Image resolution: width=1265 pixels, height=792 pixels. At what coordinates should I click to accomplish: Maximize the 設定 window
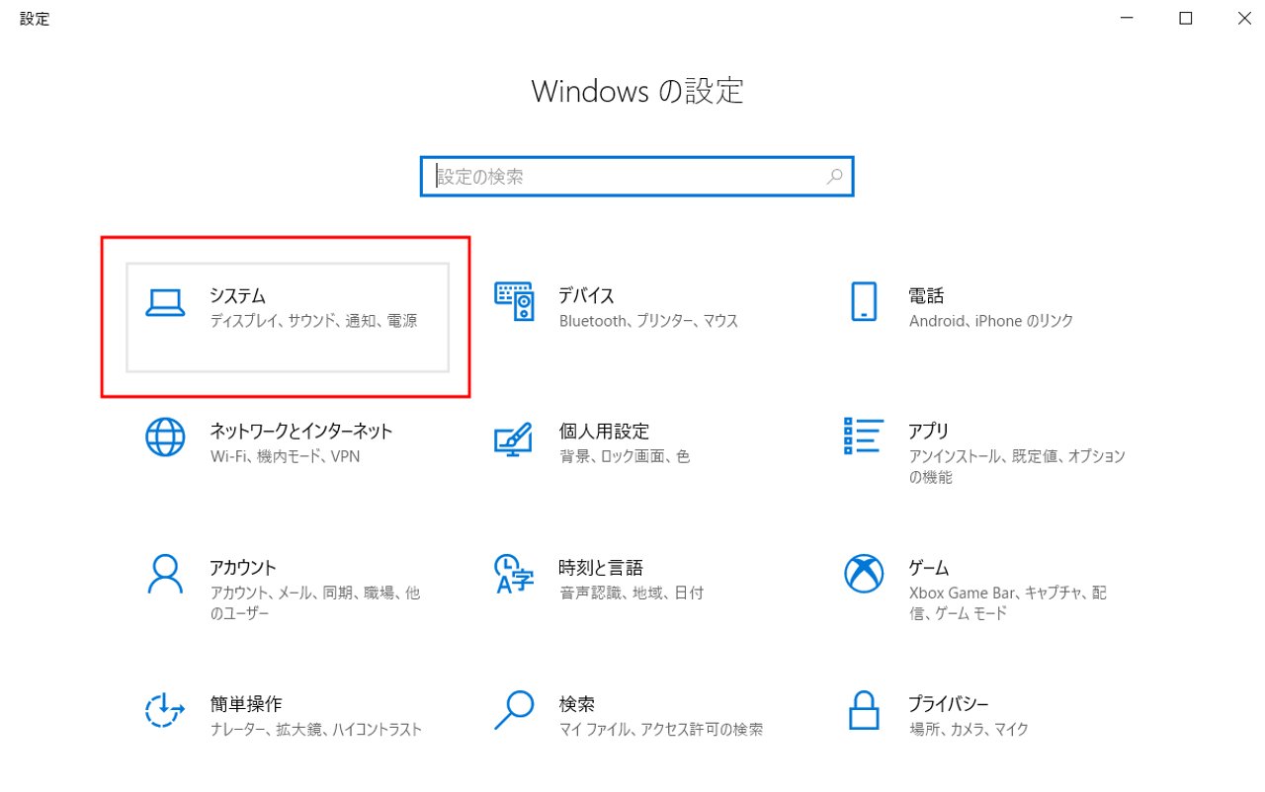[x=1185, y=19]
